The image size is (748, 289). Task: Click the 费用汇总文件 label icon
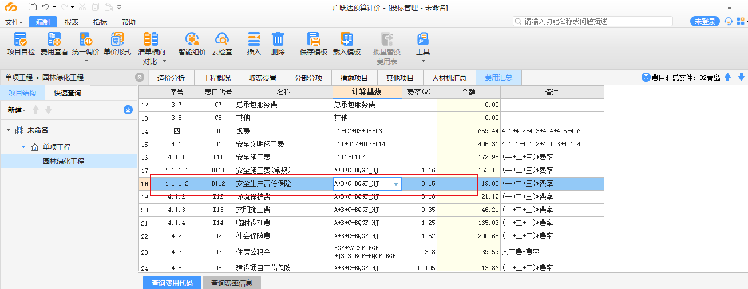(x=646, y=77)
